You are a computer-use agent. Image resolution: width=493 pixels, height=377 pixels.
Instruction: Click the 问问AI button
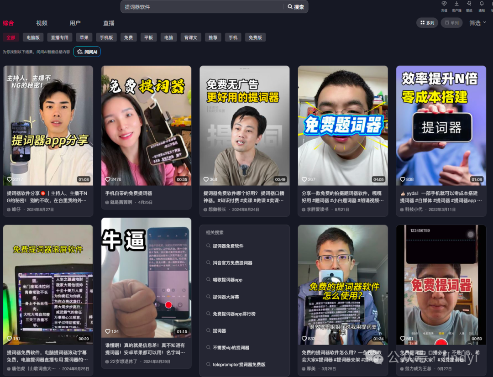[x=87, y=52]
